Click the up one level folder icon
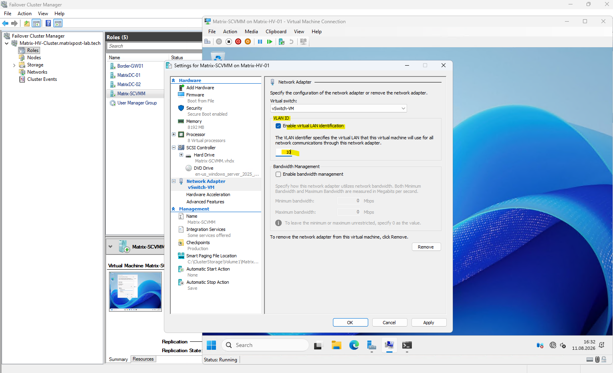The height and width of the screenshot is (373, 613). point(27,23)
